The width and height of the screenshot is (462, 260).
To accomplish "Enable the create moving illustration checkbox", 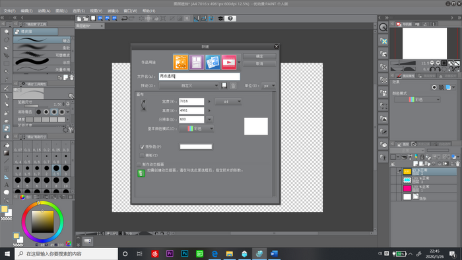I will pos(139,164).
